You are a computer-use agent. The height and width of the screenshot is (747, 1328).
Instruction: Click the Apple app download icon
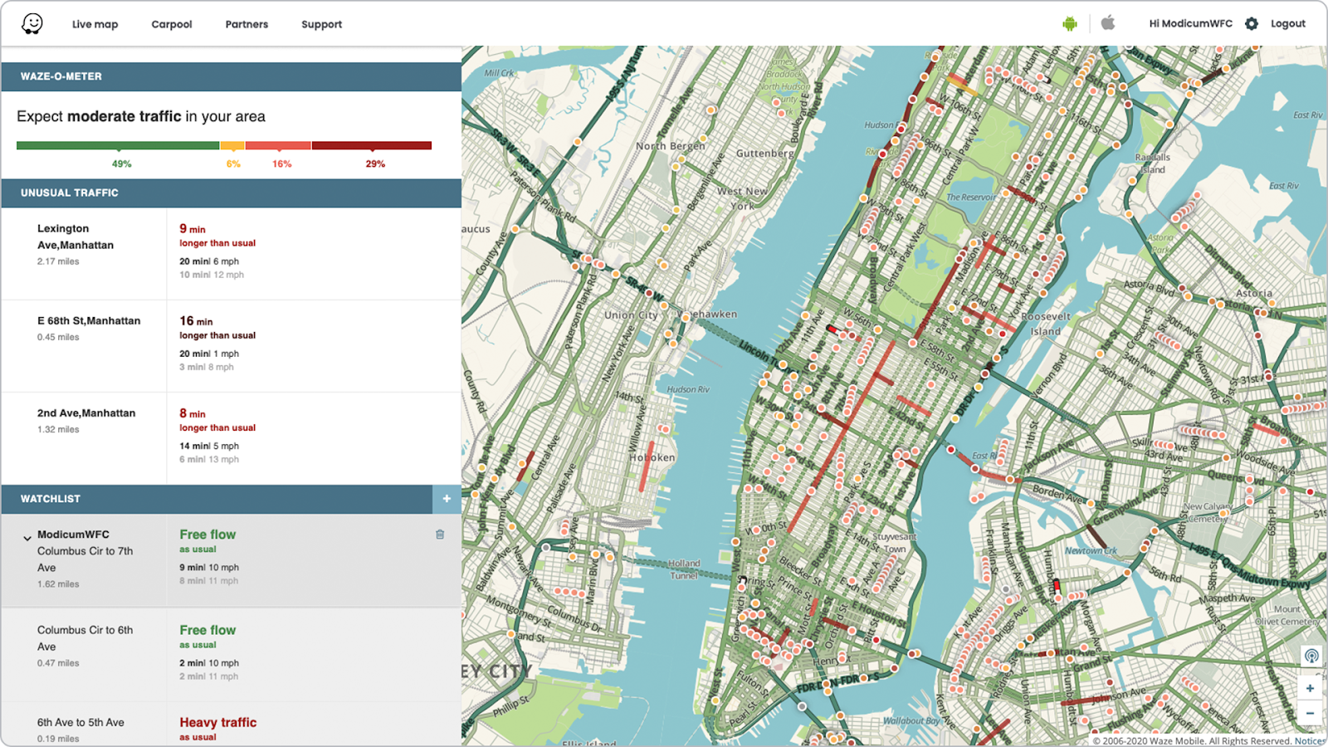pos(1108,23)
